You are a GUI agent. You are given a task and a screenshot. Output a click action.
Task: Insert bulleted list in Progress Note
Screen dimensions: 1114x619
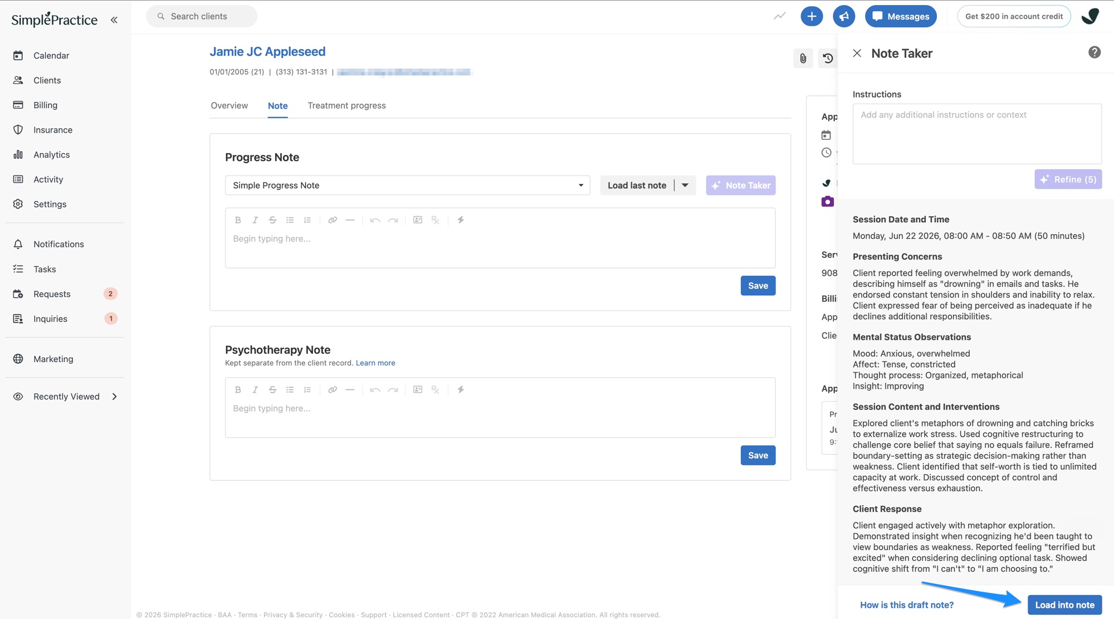point(290,220)
